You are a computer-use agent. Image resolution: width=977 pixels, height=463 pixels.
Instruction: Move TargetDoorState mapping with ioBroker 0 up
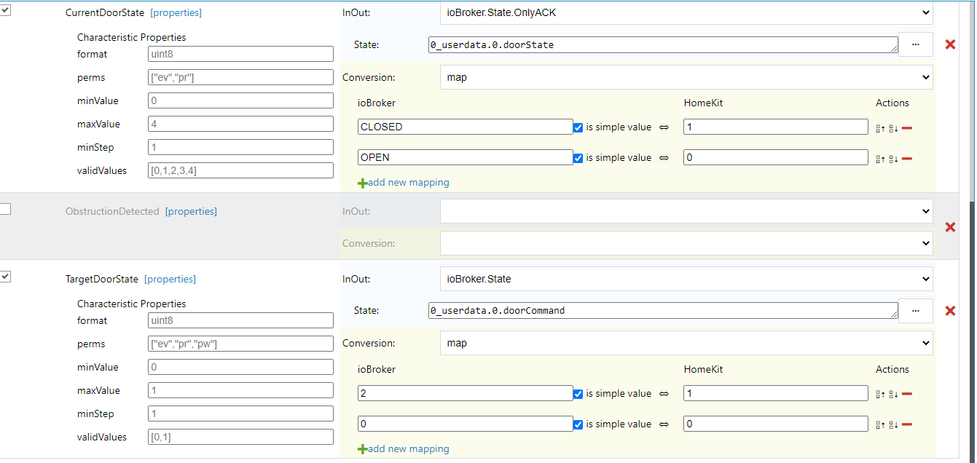pos(880,425)
